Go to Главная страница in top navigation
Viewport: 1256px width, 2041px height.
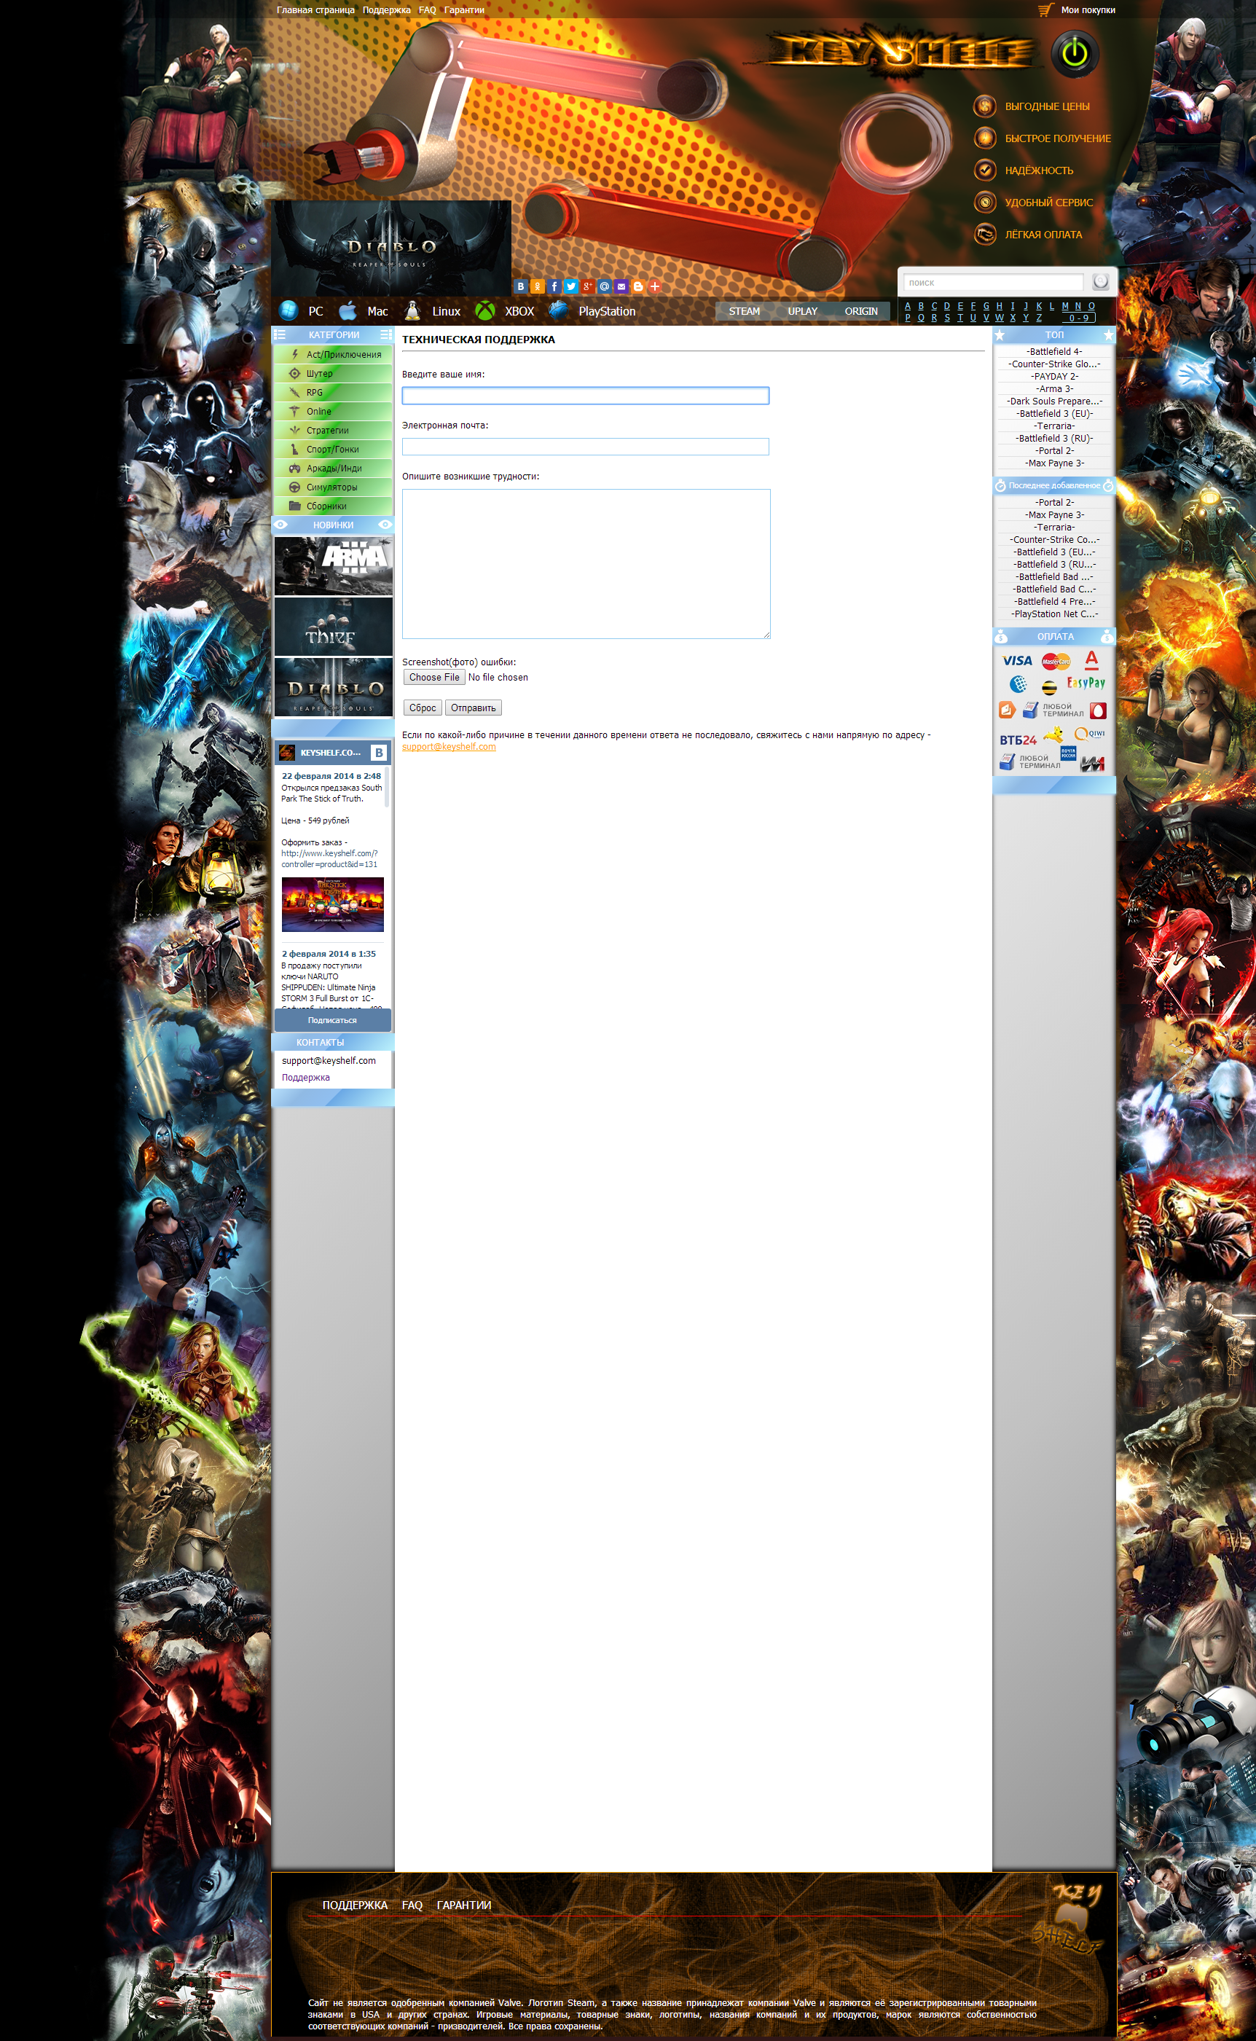point(315,10)
